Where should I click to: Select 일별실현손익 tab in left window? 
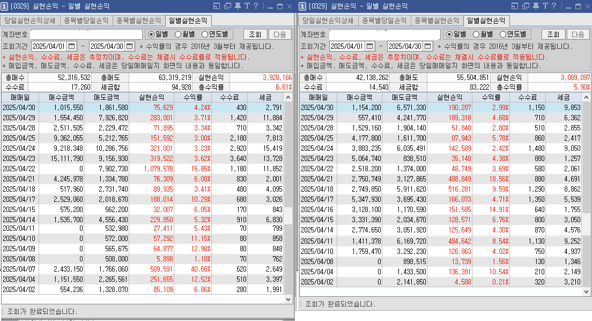click(x=188, y=20)
